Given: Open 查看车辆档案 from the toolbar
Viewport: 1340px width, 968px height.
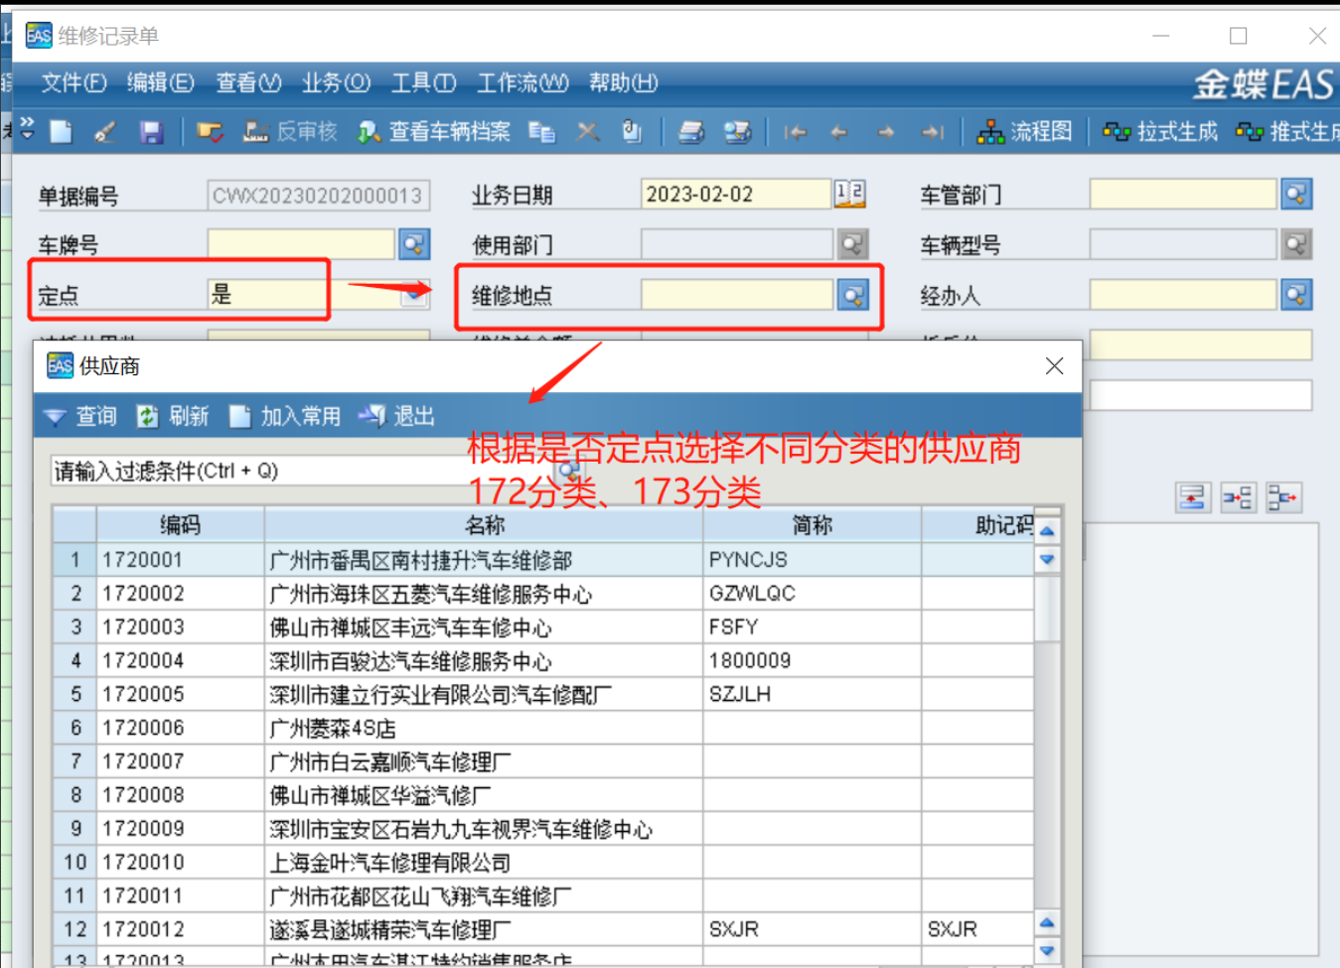Looking at the screenshot, I should (x=435, y=132).
